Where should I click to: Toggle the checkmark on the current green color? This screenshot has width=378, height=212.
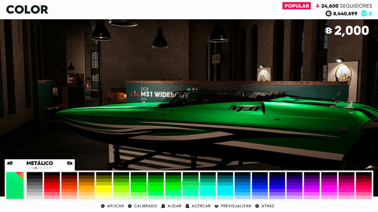(20, 175)
